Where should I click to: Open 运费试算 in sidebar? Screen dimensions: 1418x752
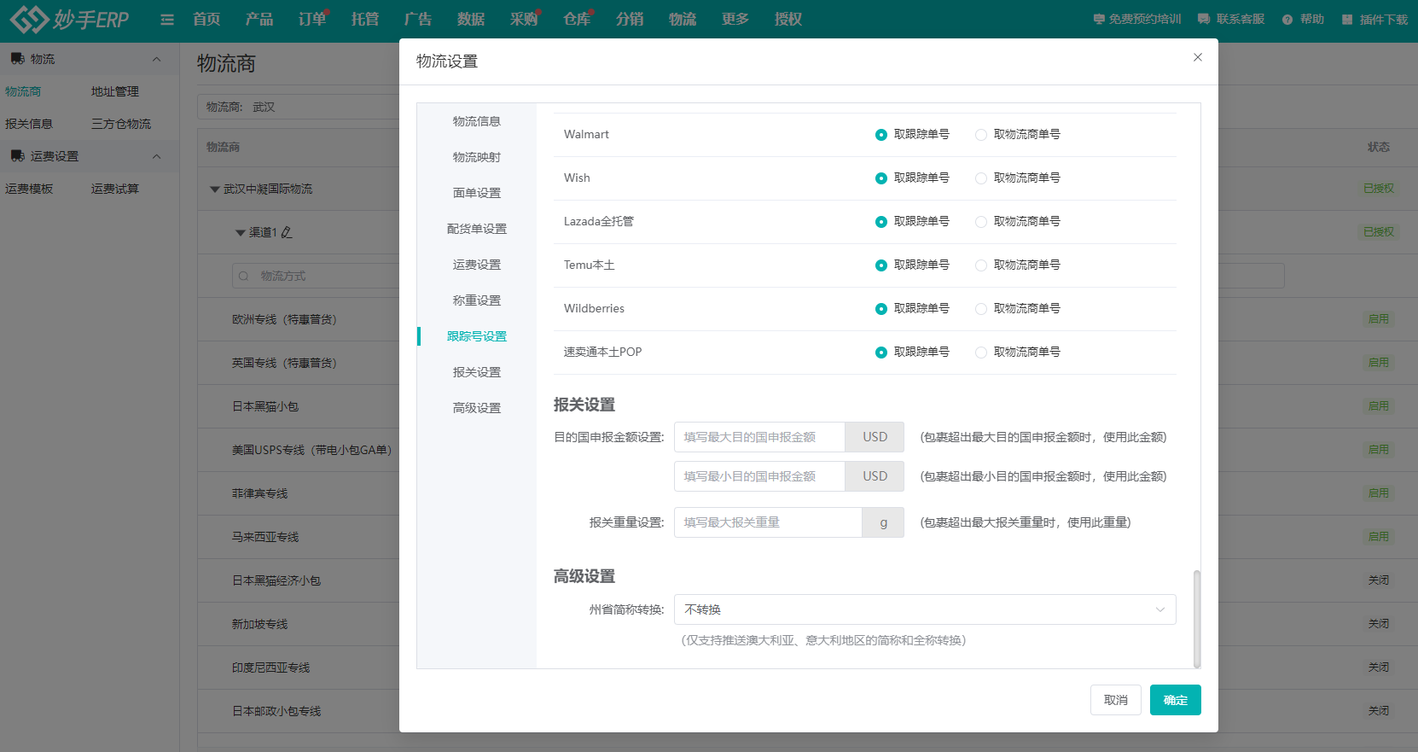[x=115, y=189]
